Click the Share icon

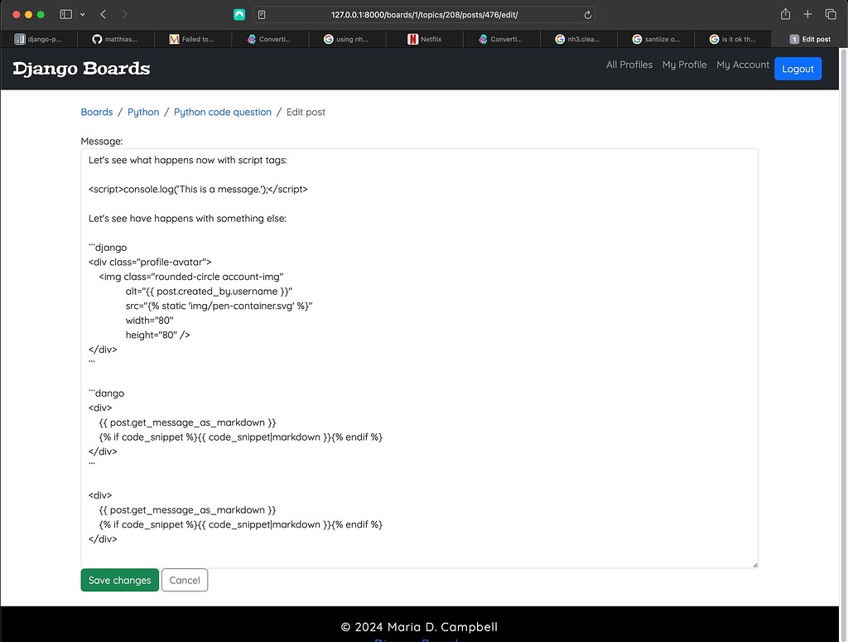point(784,14)
